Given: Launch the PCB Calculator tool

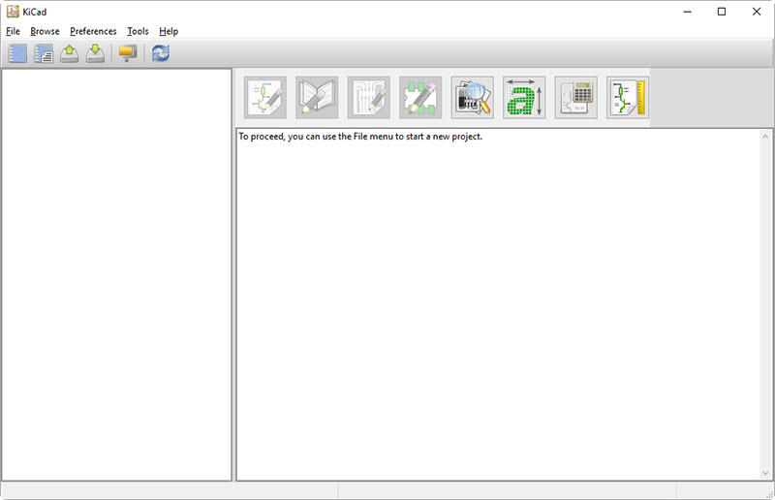Looking at the screenshot, I should 576,98.
